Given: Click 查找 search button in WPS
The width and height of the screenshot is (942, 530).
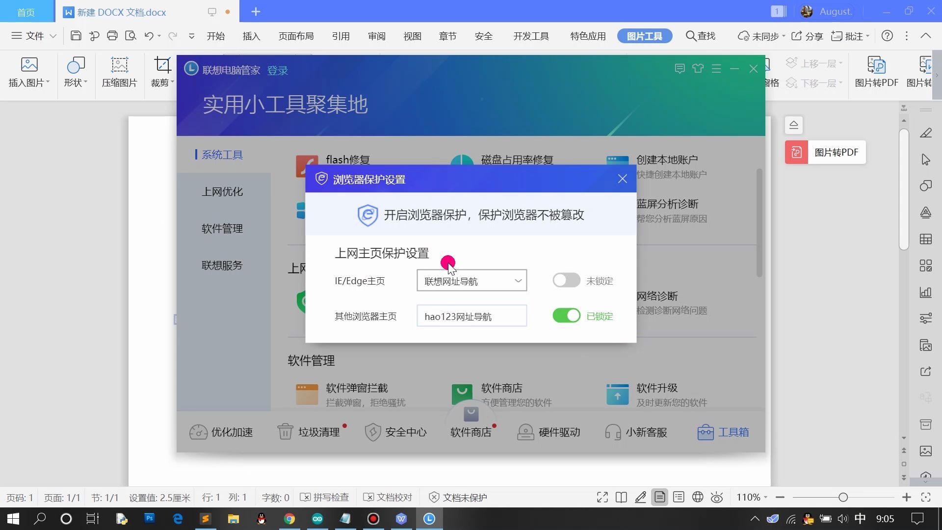Looking at the screenshot, I should coord(700,36).
